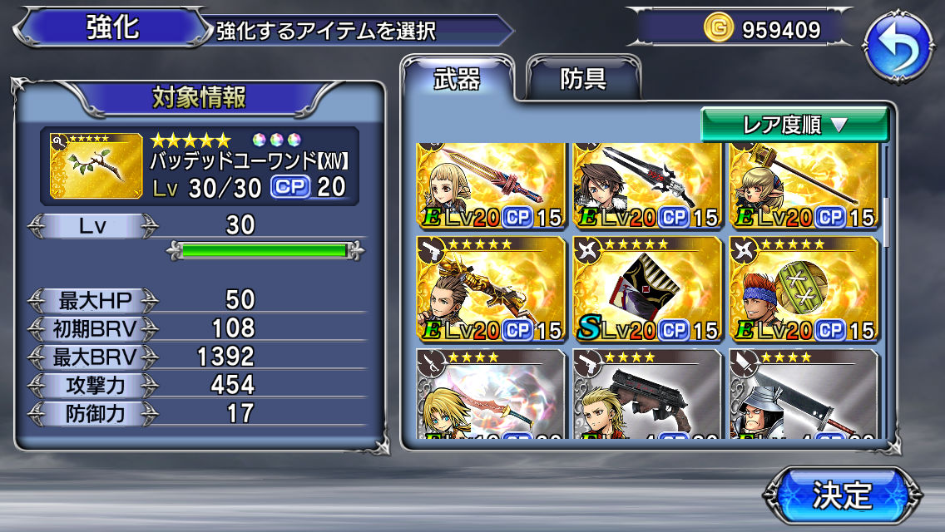This screenshot has height=532, width=945.
Task: Click the green level experience bar
Action: tap(265, 250)
